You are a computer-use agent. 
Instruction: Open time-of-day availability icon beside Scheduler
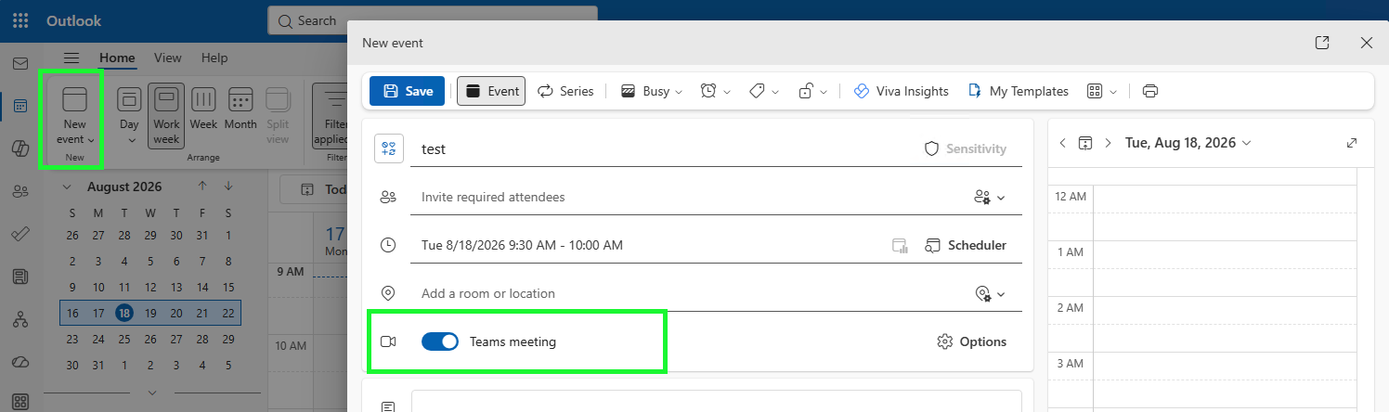899,245
